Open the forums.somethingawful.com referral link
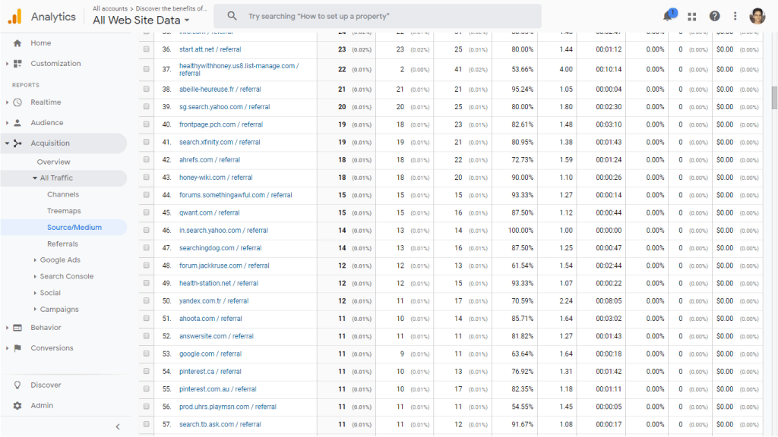The image size is (778, 437). (x=236, y=195)
